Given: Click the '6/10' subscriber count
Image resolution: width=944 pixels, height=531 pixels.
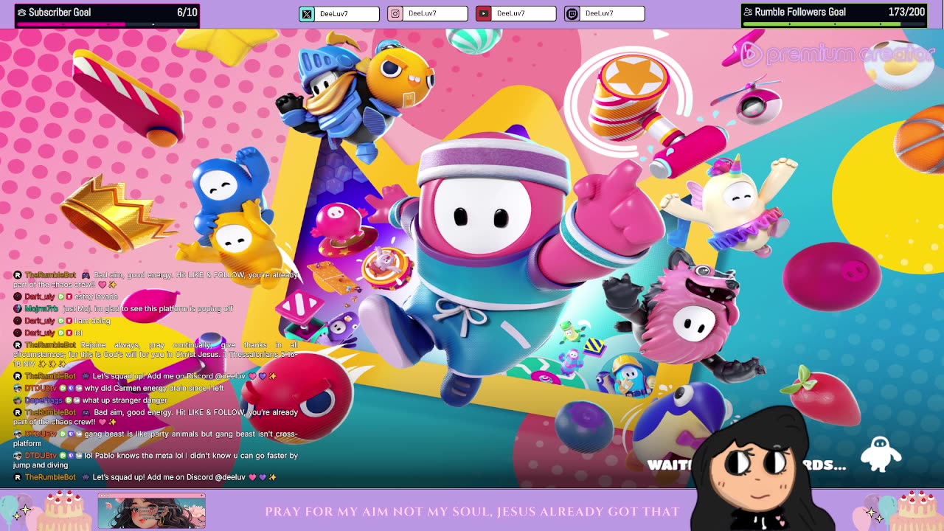Looking at the screenshot, I should point(187,13).
